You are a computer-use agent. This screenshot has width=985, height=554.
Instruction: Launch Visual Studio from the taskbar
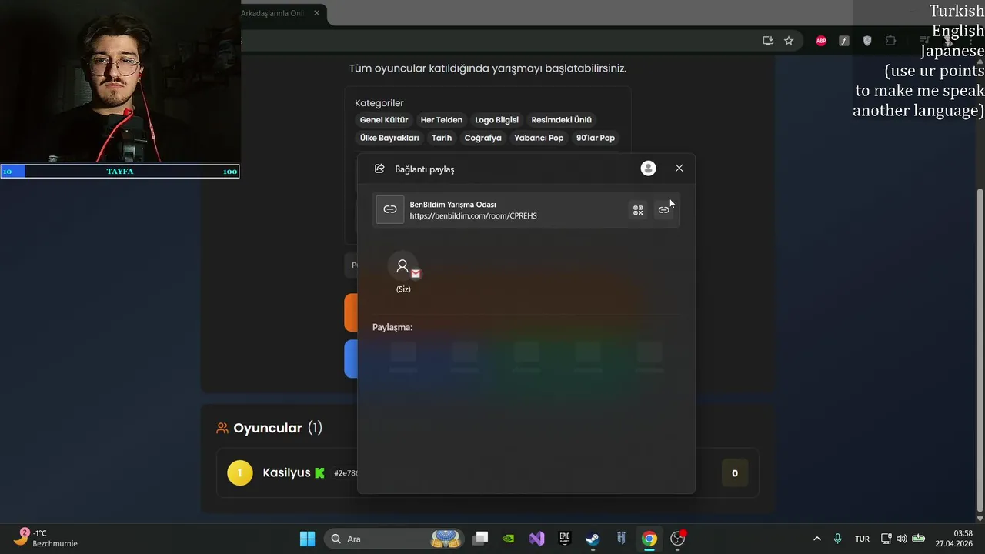(x=536, y=539)
